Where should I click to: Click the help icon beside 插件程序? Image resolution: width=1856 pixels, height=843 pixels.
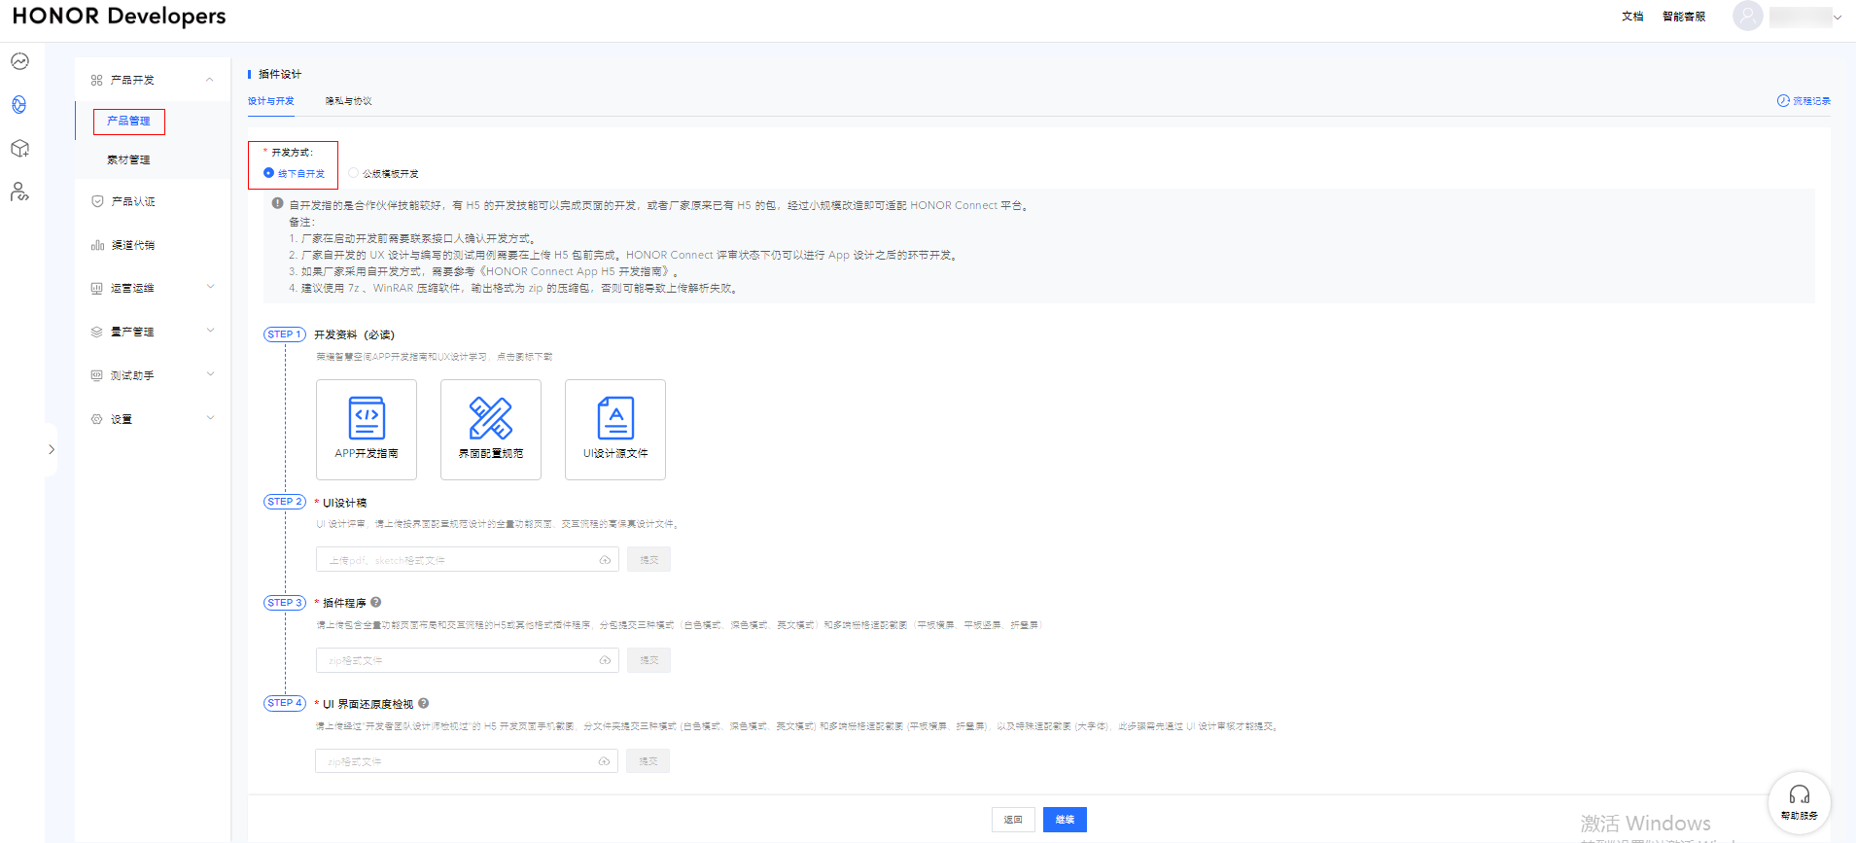[376, 602]
